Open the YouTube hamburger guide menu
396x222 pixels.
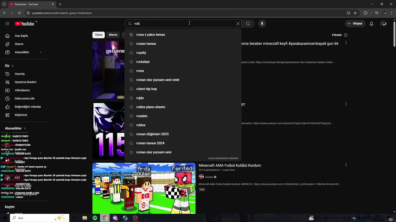pos(7,23)
